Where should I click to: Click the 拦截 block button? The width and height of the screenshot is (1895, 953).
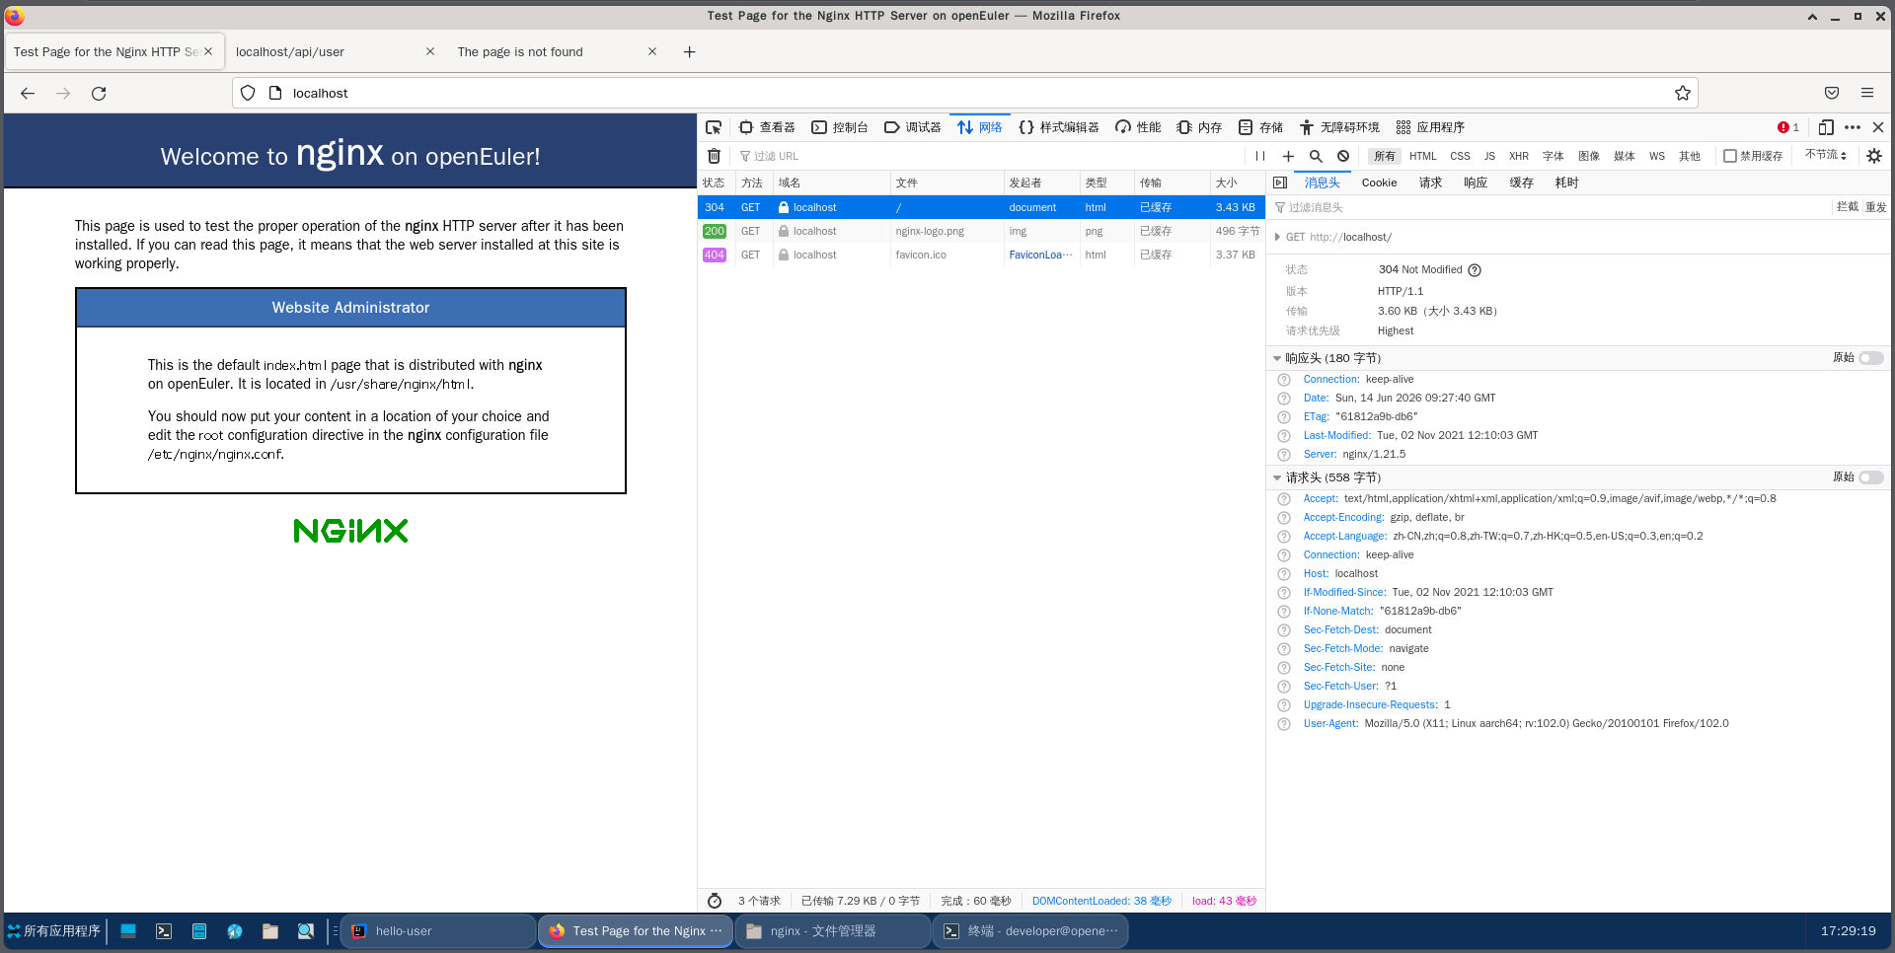pos(1848,207)
